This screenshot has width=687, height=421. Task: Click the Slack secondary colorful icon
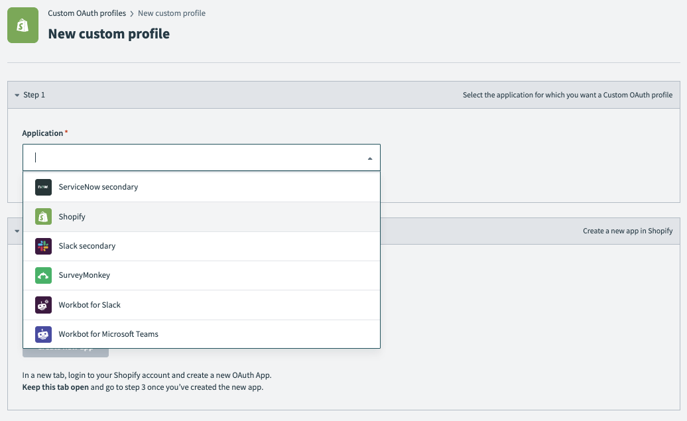[x=43, y=246]
